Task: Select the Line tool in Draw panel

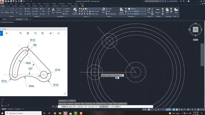Action: coord(2,10)
